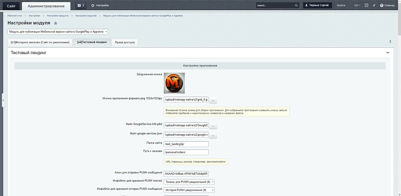Image resolution: width=401 pixels, height=196 pixels.
Task: Click the uploaded app icon thumbnail
Action: click(174, 83)
